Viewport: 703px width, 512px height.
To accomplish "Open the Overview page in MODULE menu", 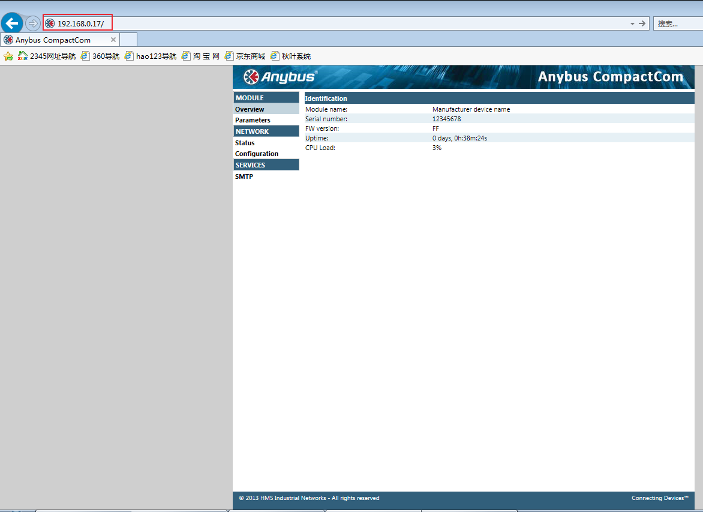I will click(x=266, y=109).
